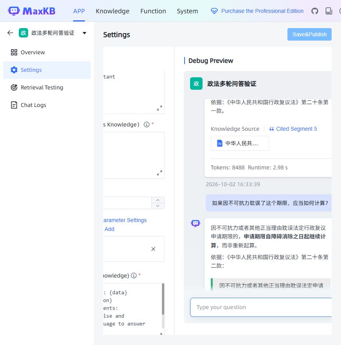The height and width of the screenshot is (345, 341).
Task: Click the quoted block 因不可抗力或者其他正当理由耽误法定申请
Action: pos(271,286)
